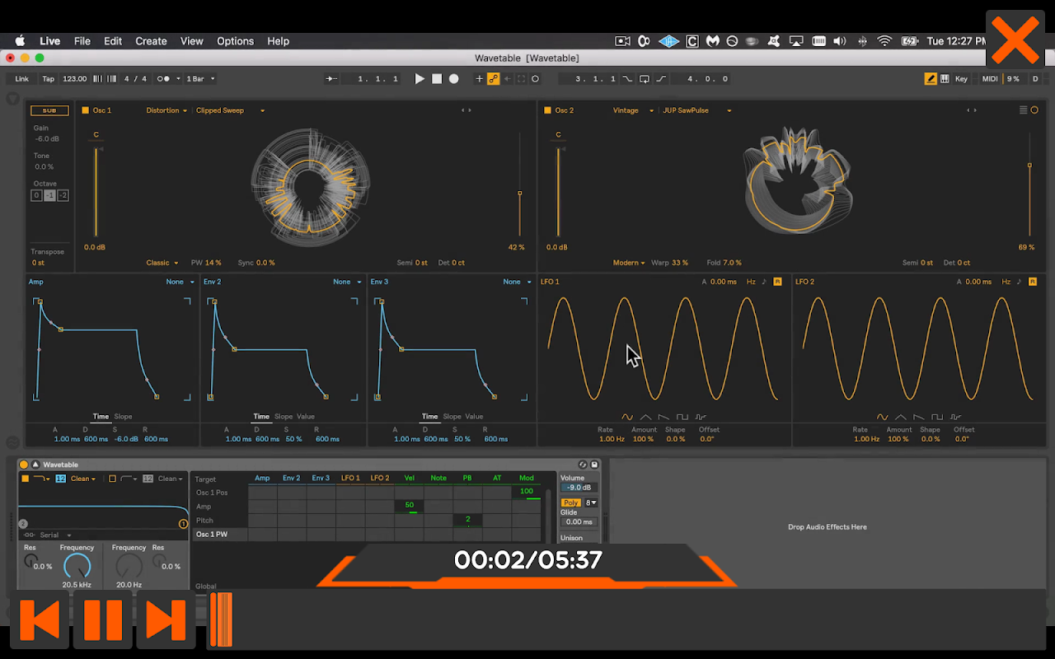The width and height of the screenshot is (1055, 659).
Task: Open the Distortion wavetable category dropdown
Action: click(166, 110)
